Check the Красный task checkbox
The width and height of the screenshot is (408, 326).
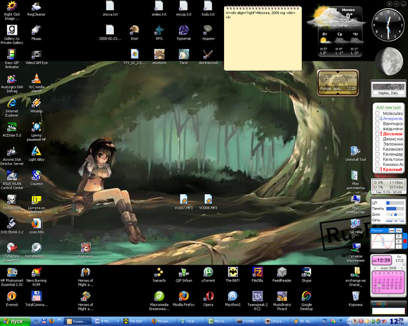pyautogui.click(x=378, y=170)
